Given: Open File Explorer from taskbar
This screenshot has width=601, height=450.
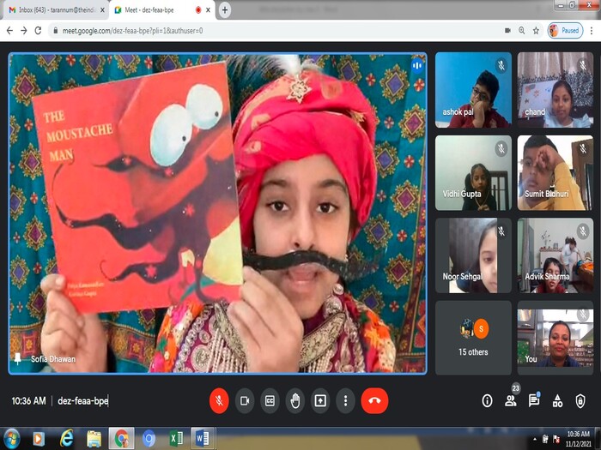Looking at the screenshot, I should point(94,439).
